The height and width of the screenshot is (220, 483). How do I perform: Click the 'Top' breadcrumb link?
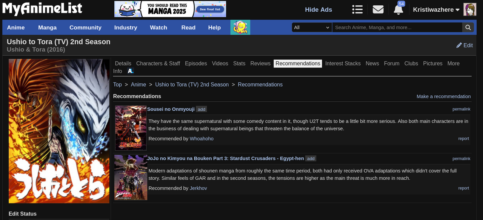click(117, 85)
